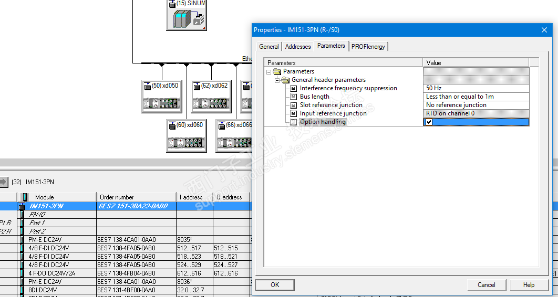Open the RTD on channel 0 value field
The height and width of the screenshot is (297, 558).
(476, 113)
